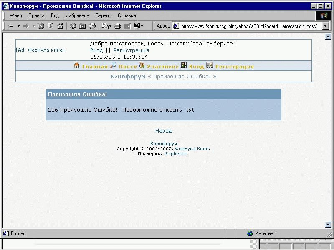Click the page icon in address bar
Screen dimensions: 334x250
point(176,26)
